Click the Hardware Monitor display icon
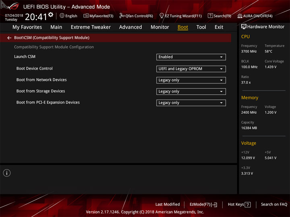The height and width of the screenshot is (217, 290). [x=244, y=27]
